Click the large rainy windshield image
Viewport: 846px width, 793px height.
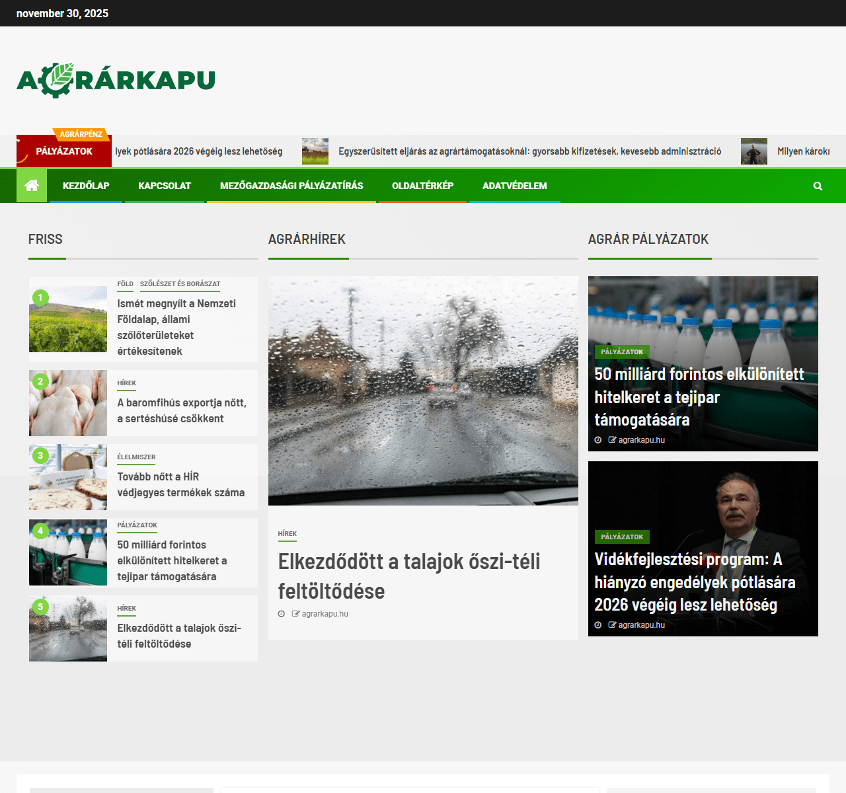coord(423,391)
